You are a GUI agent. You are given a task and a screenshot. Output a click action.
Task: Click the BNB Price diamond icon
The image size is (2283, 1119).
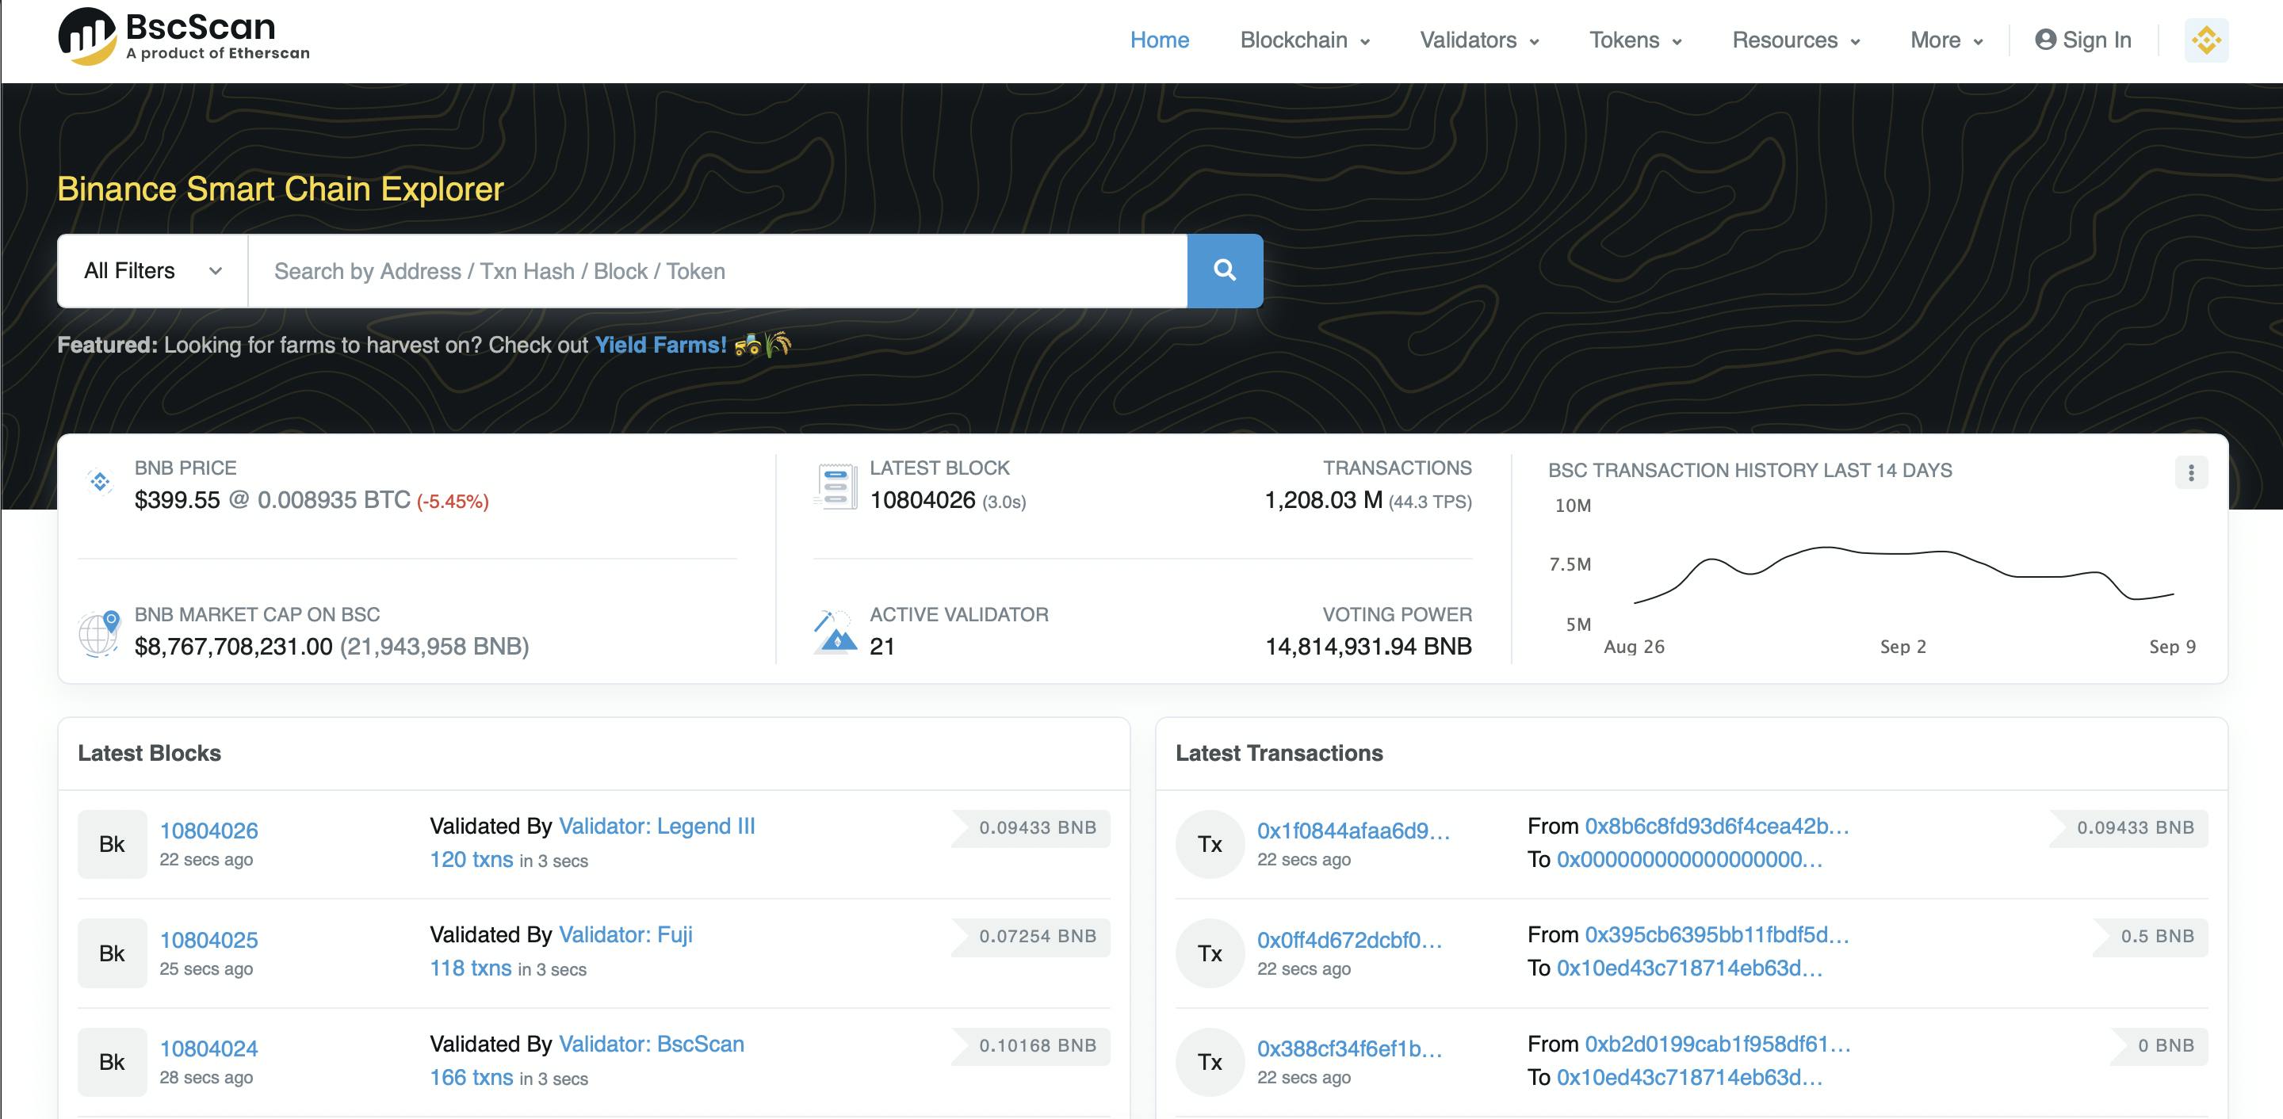tap(99, 481)
